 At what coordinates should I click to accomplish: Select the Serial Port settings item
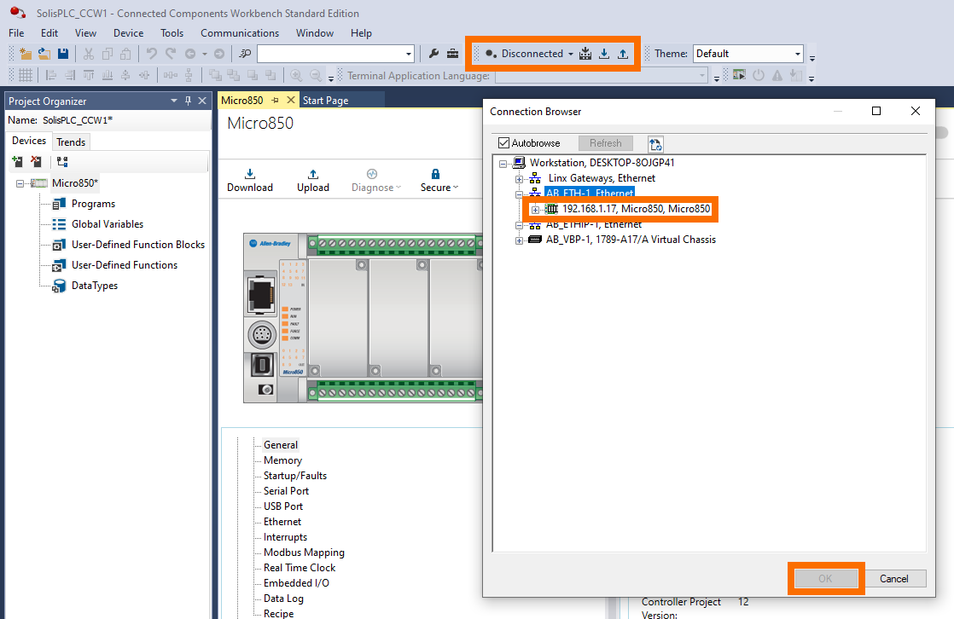click(x=286, y=491)
